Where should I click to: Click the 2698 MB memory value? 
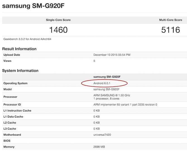point(100,147)
